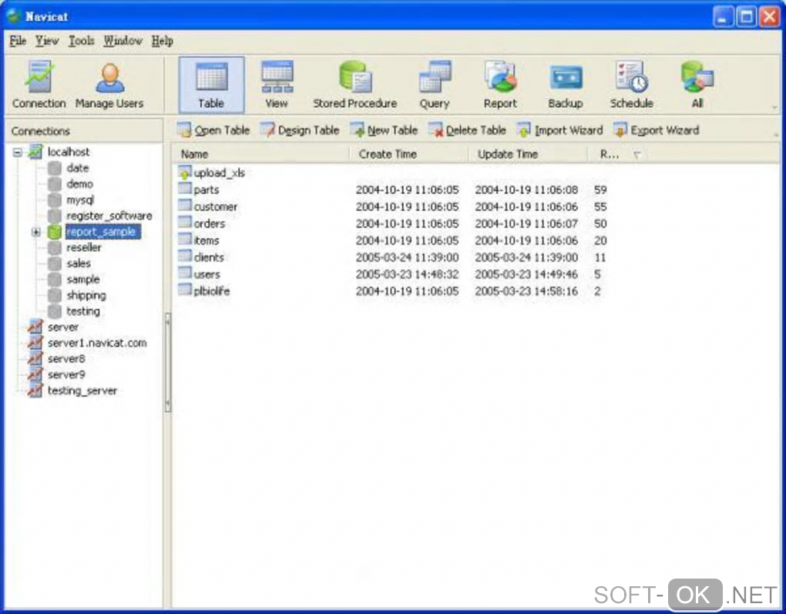This screenshot has width=786, height=614.
Task: Select the demo database
Action: (79, 184)
